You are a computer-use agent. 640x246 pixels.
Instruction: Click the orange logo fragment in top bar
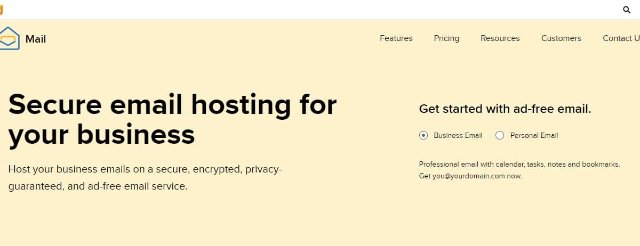pos(1,10)
